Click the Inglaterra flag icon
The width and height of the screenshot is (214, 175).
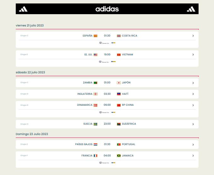point(95,94)
